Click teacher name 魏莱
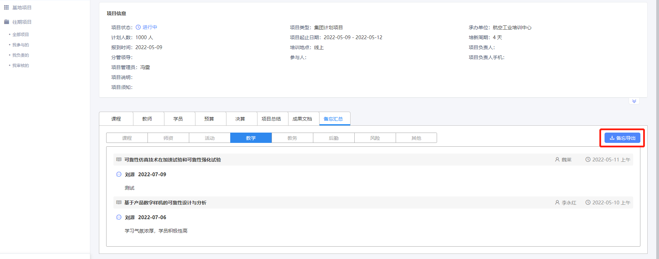 click(x=567, y=160)
